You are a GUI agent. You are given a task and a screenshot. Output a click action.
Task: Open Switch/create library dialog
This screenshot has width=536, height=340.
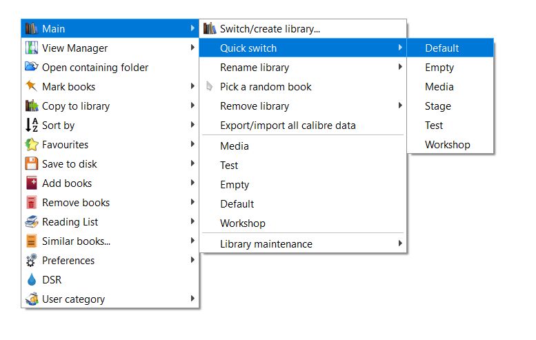click(x=270, y=29)
